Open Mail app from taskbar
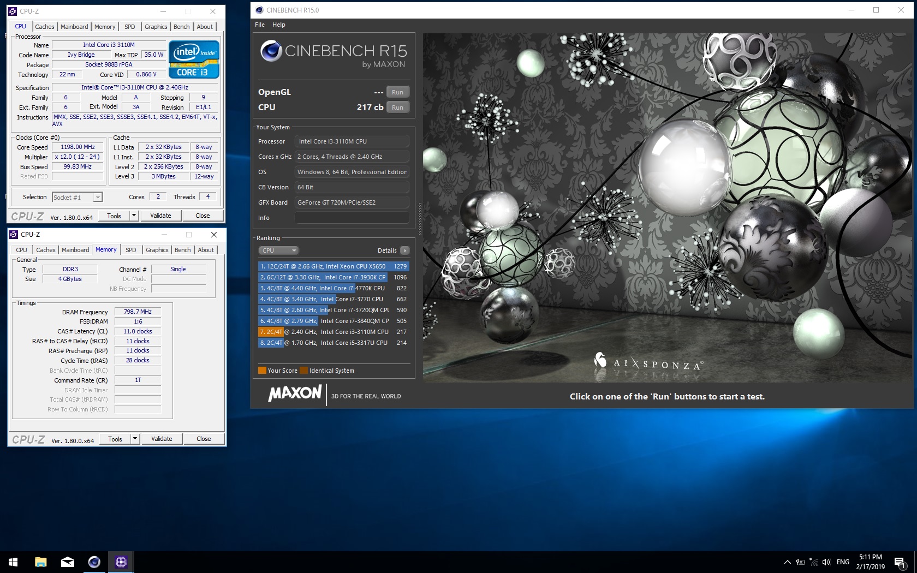Viewport: 917px width, 573px height. click(67, 562)
